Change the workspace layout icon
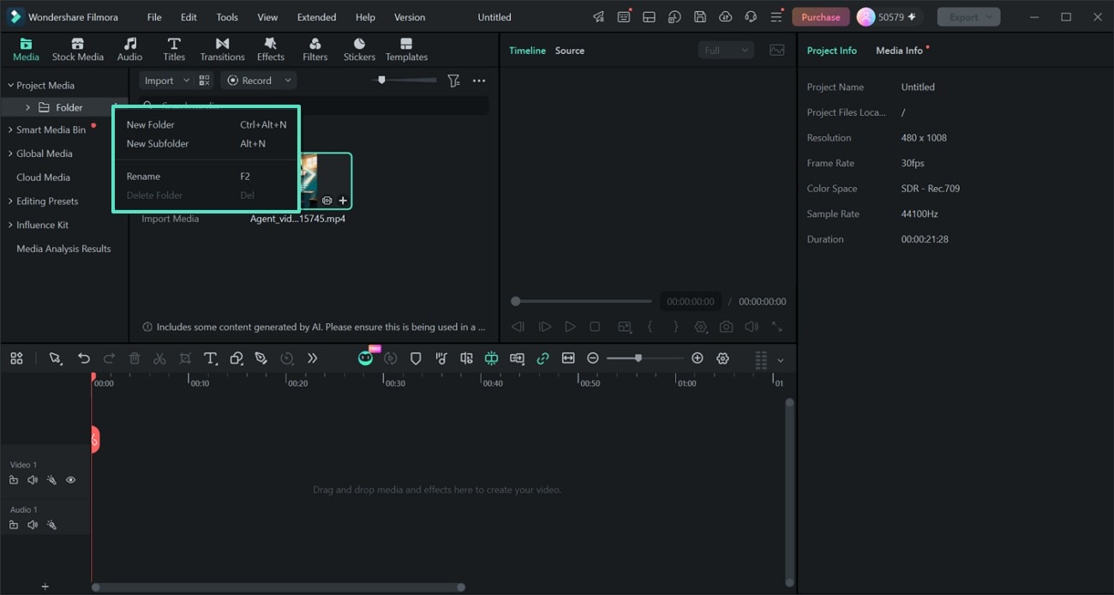1114x595 pixels. tap(649, 17)
